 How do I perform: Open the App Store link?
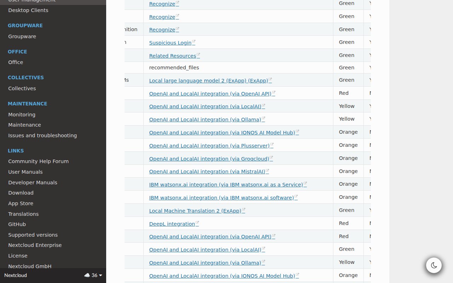point(21,203)
